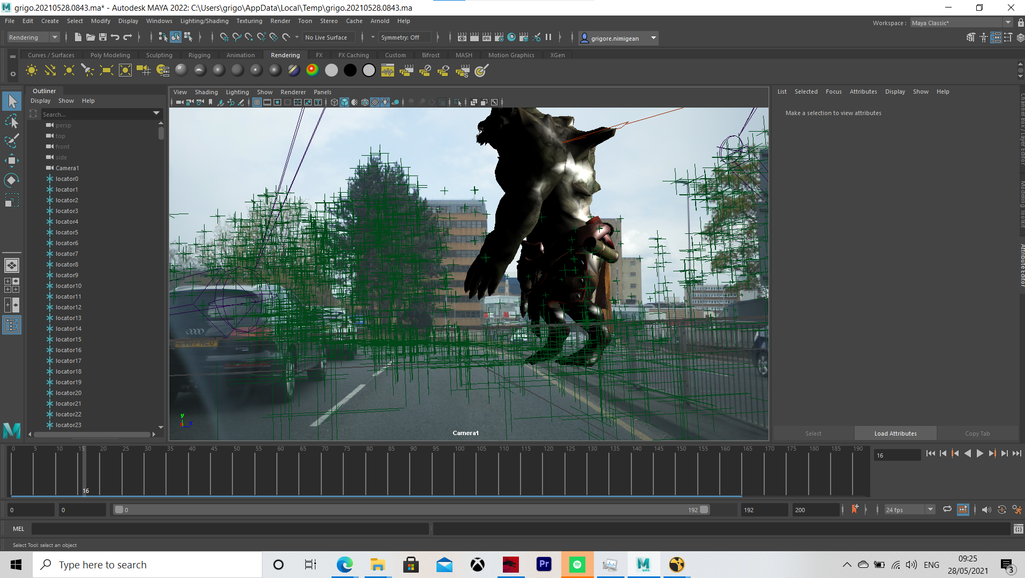This screenshot has width=1025, height=578.
Task: Click the IPR render icon
Action: pyautogui.click(x=487, y=37)
